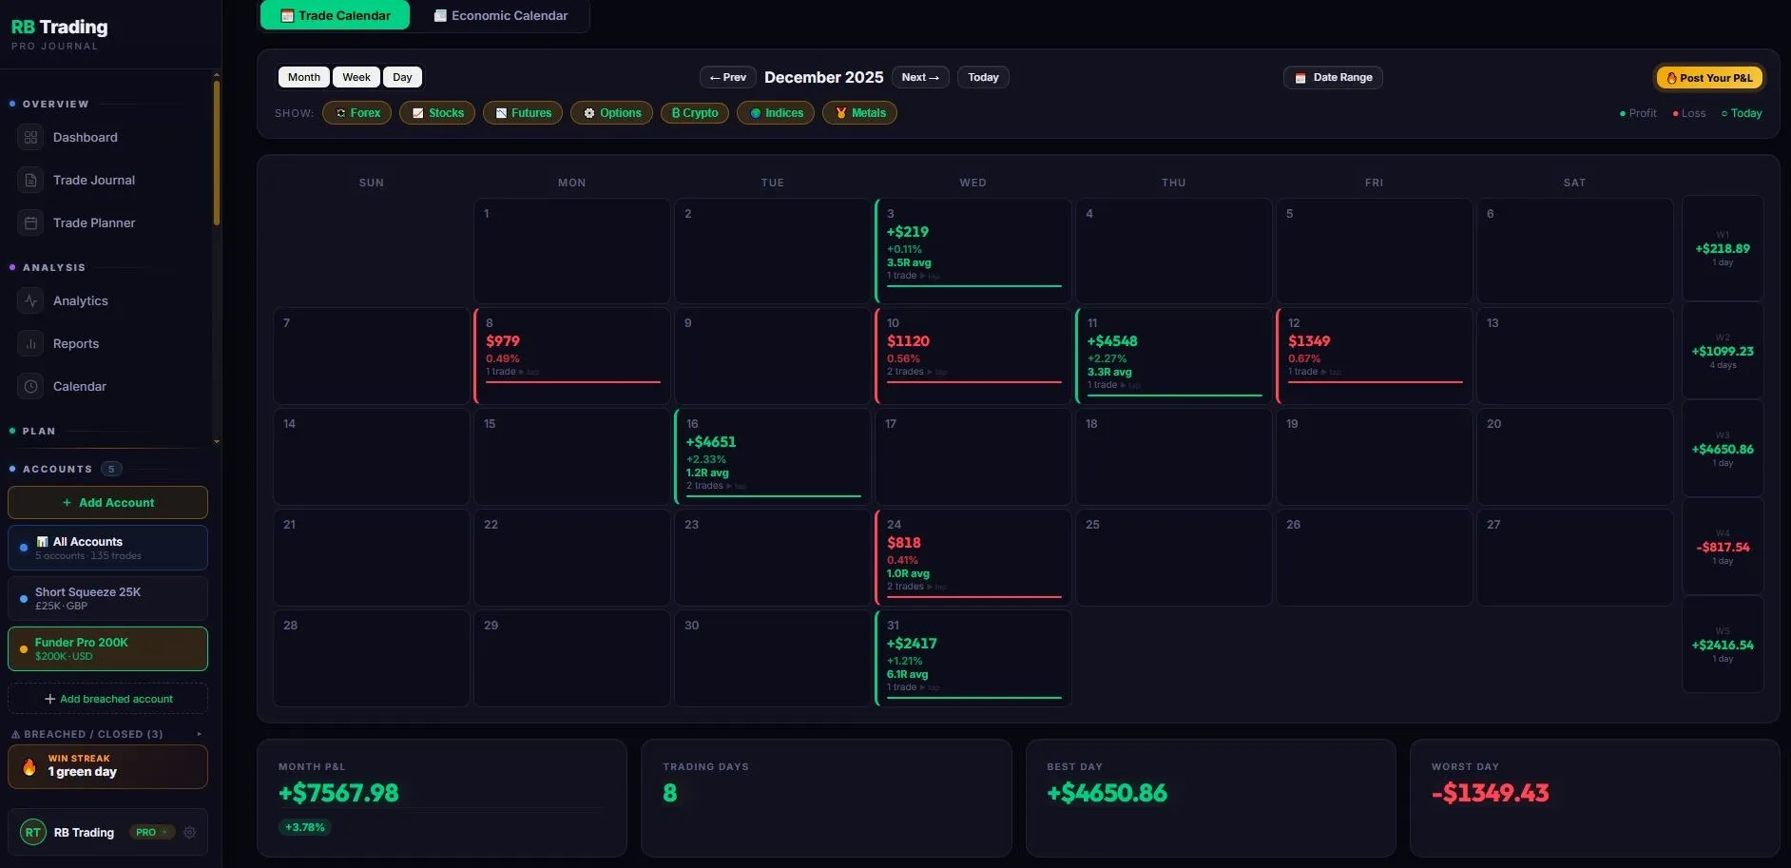1791x868 pixels.
Task: Click the PRO badge near RB Trading
Action: (152, 833)
